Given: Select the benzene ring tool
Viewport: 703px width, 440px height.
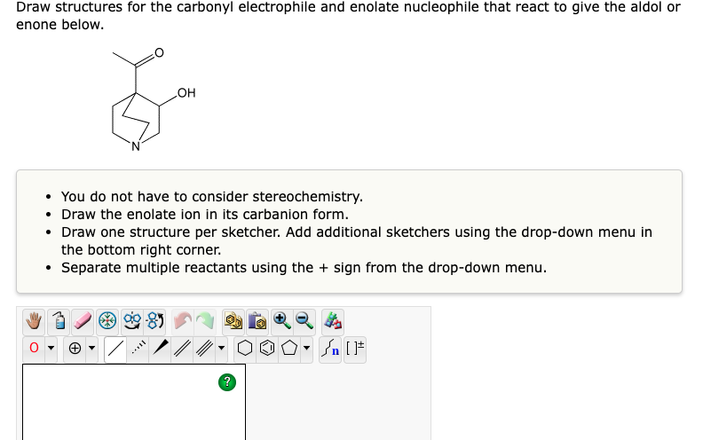Looking at the screenshot, I should pyautogui.click(x=267, y=348).
